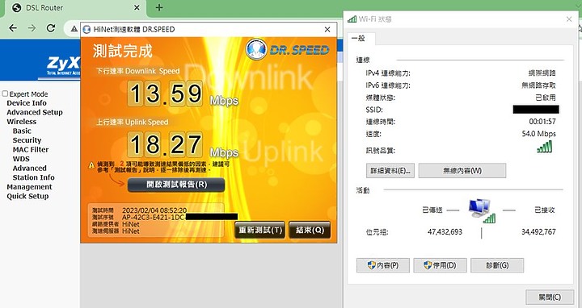Close the DSL Router browser tab

click(x=137, y=7)
